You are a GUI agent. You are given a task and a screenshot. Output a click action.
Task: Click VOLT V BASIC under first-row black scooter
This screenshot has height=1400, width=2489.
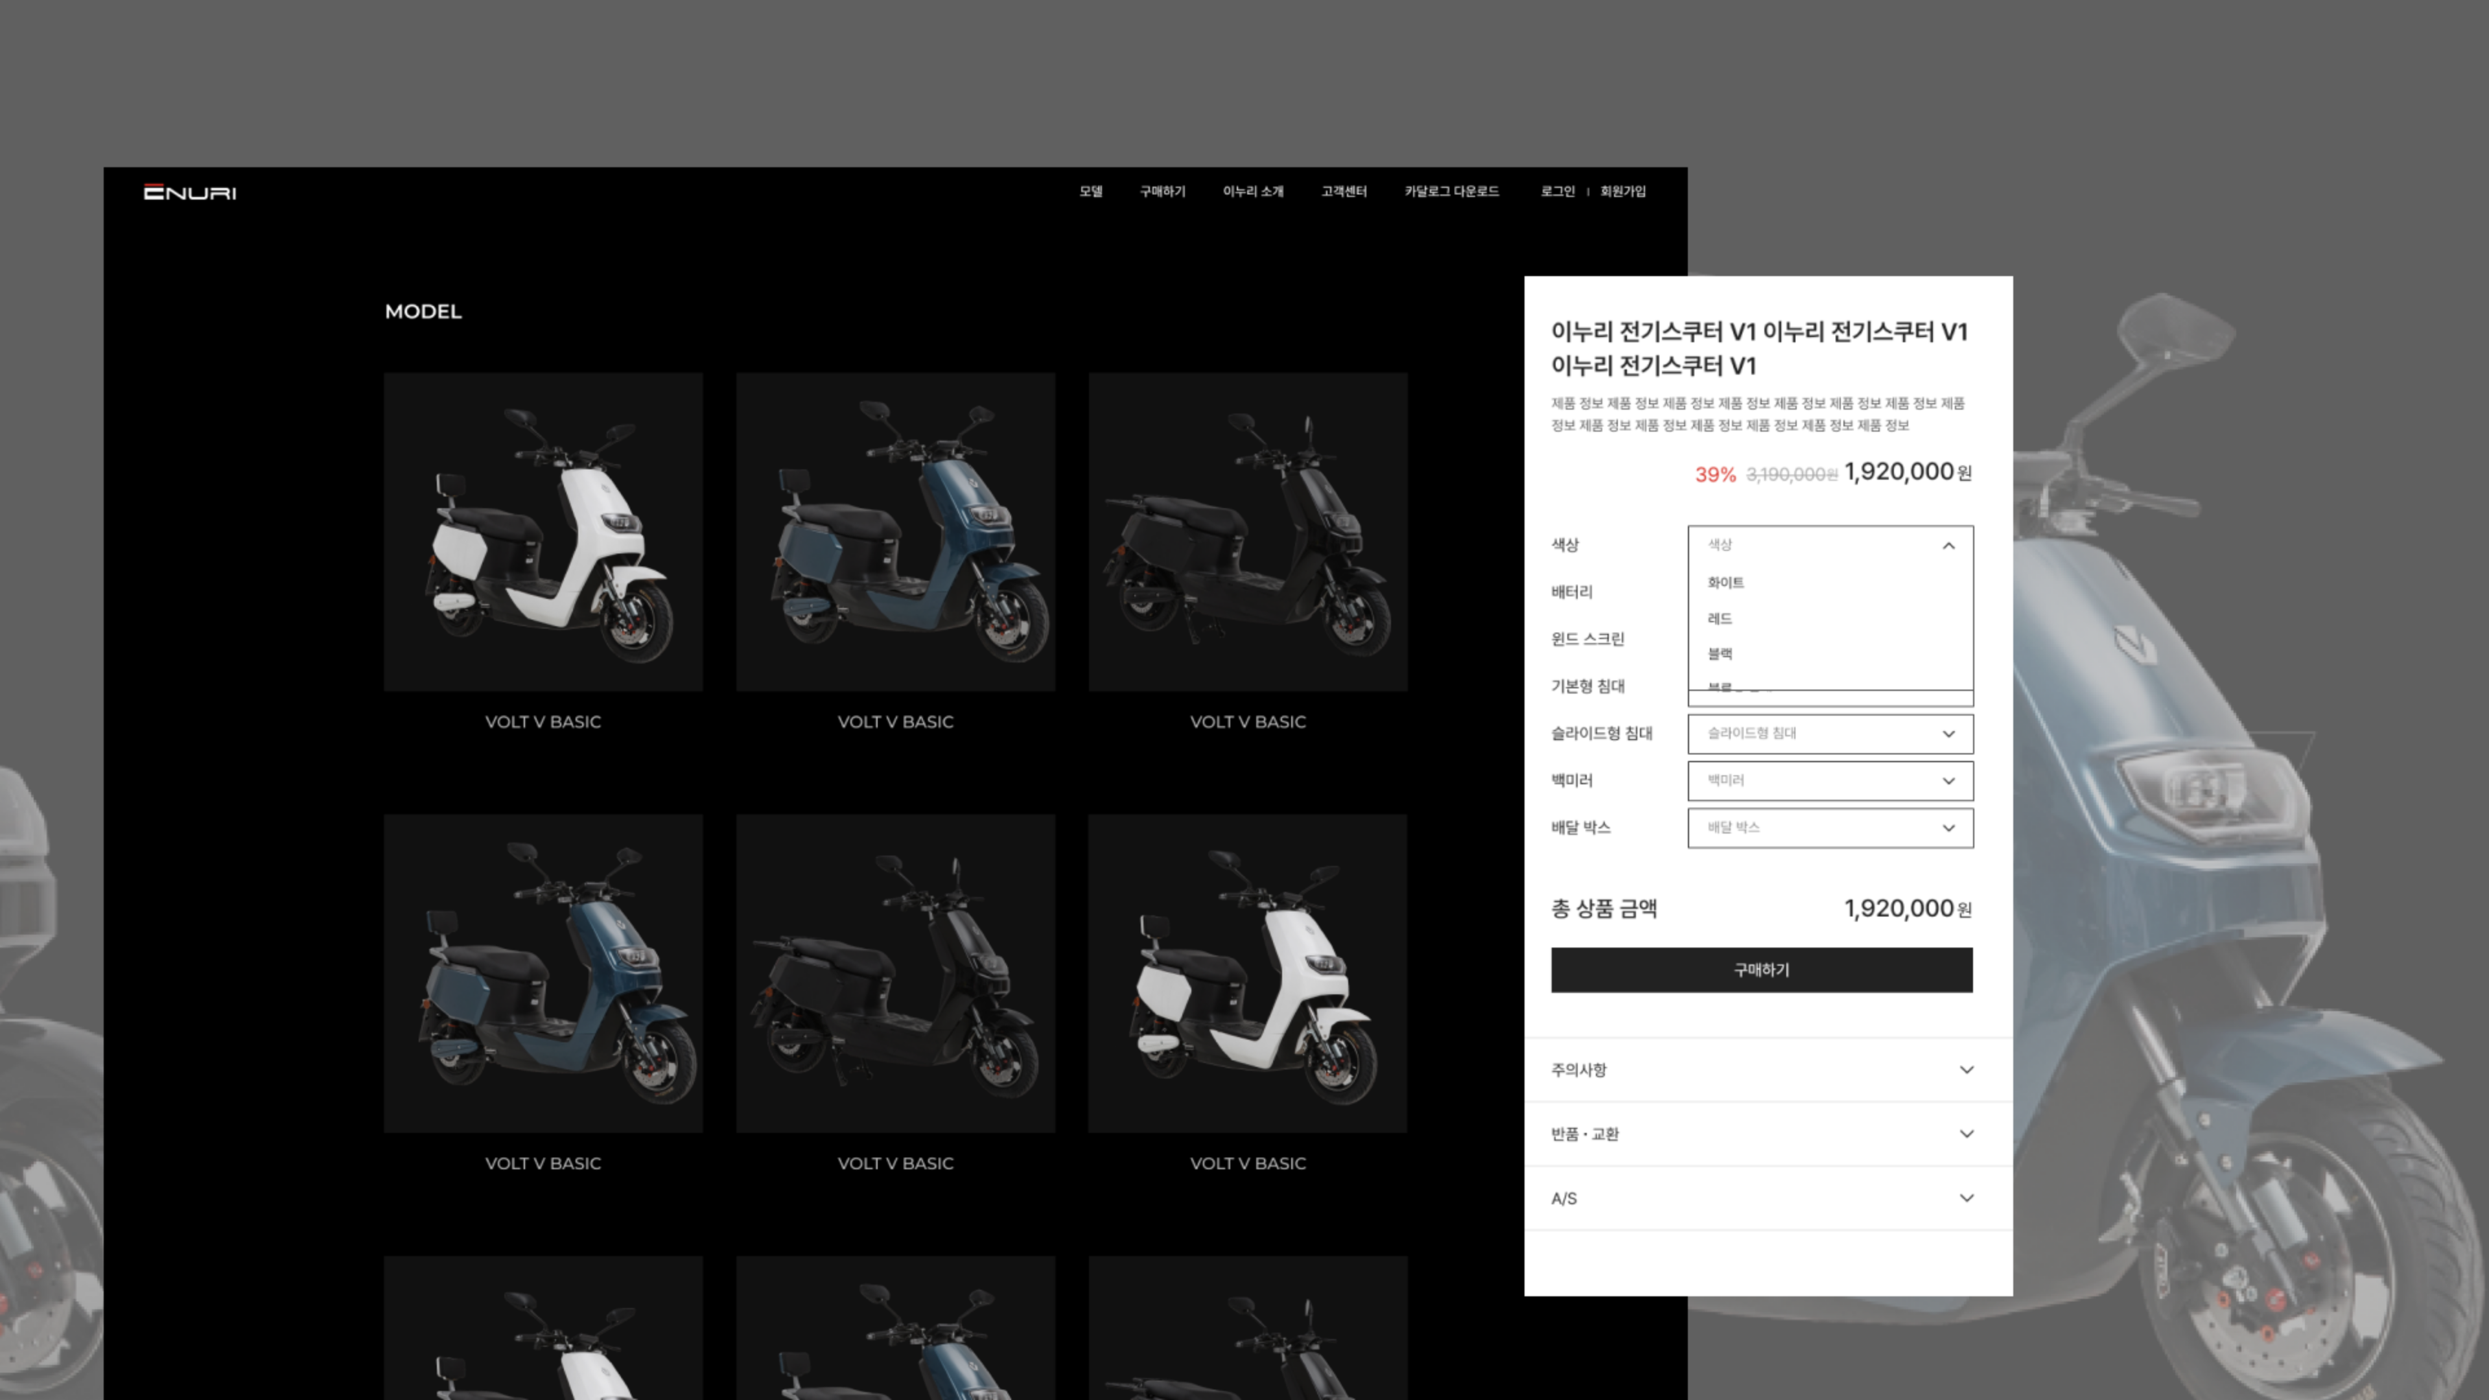[1247, 722]
